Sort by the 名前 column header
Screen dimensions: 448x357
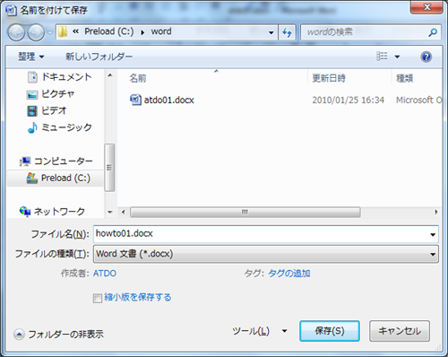(138, 78)
